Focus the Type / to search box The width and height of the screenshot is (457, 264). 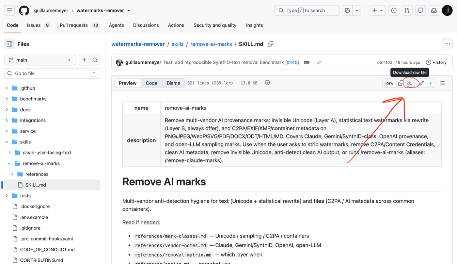coord(307,10)
